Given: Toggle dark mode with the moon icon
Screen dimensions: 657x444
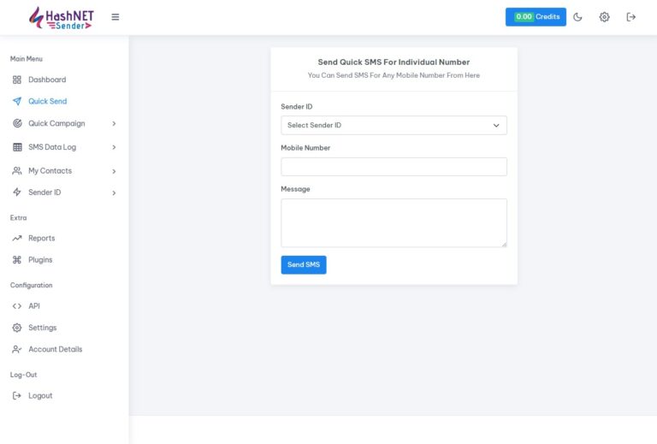Looking at the screenshot, I should 577,17.
